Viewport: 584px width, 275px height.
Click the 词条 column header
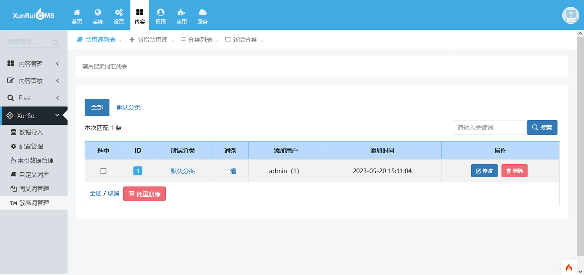230,151
